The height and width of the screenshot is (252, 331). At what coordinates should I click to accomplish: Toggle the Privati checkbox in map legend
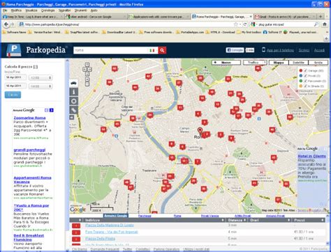(305, 76)
